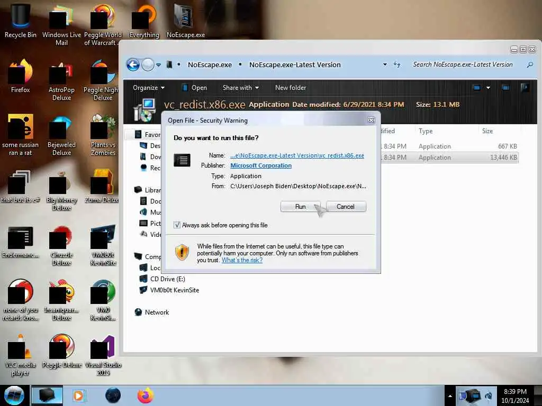Select Big Money Deluxe desktop icon
Image resolution: width=542 pixels, height=406 pixels.
(x=61, y=190)
